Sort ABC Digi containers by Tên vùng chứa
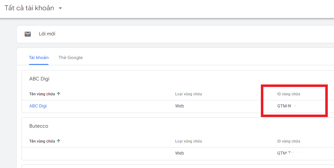The image size is (334, 168). [x=42, y=94]
